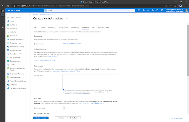Switch to the Basics tab
This screenshot has width=189, height=122.
coord(36,27)
